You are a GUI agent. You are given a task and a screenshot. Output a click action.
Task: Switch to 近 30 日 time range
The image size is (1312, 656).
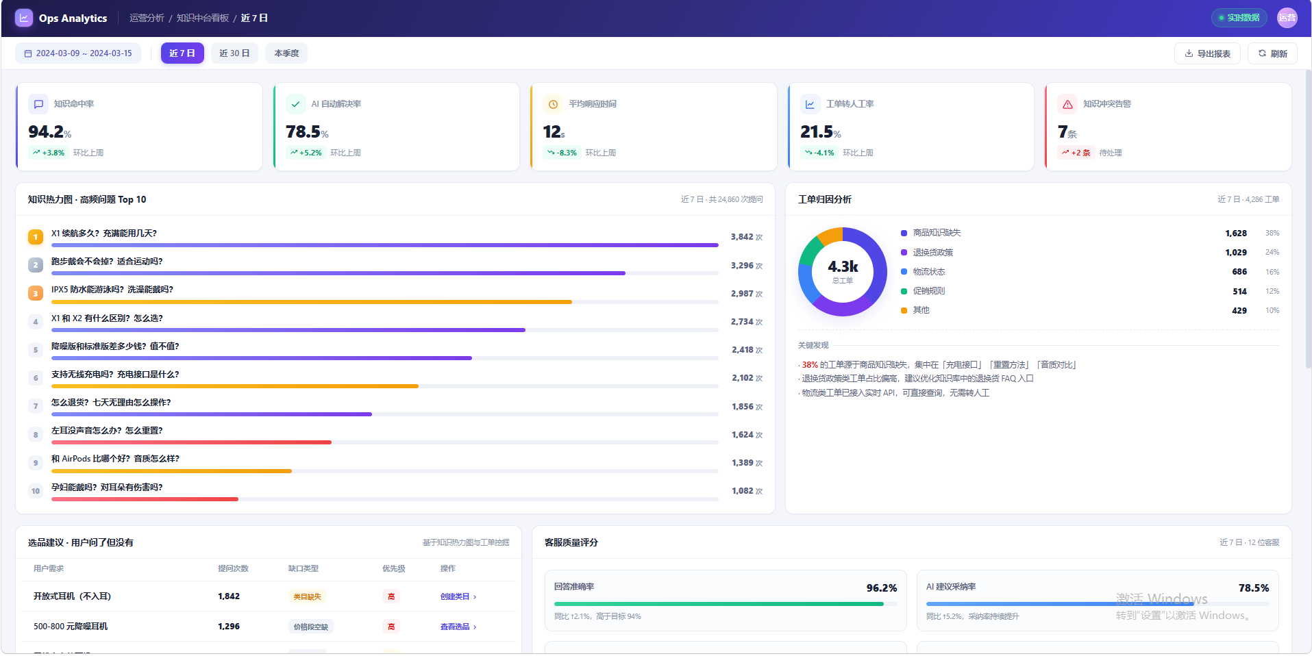pos(234,53)
